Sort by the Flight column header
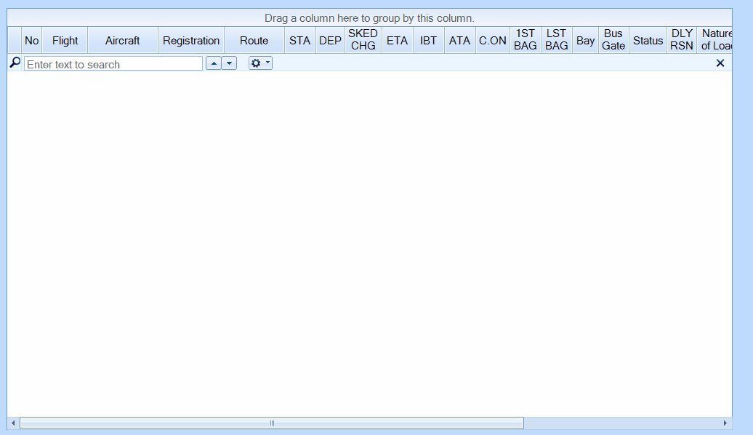The height and width of the screenshot is (435, 753). tap(65, 41)
